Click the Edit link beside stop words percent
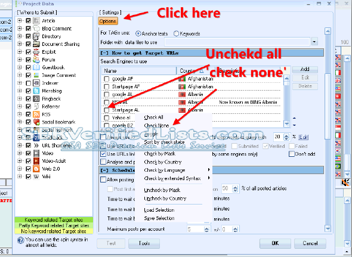Image resolution: width=352 pixels, height=257 pixels. pos(304,137)
